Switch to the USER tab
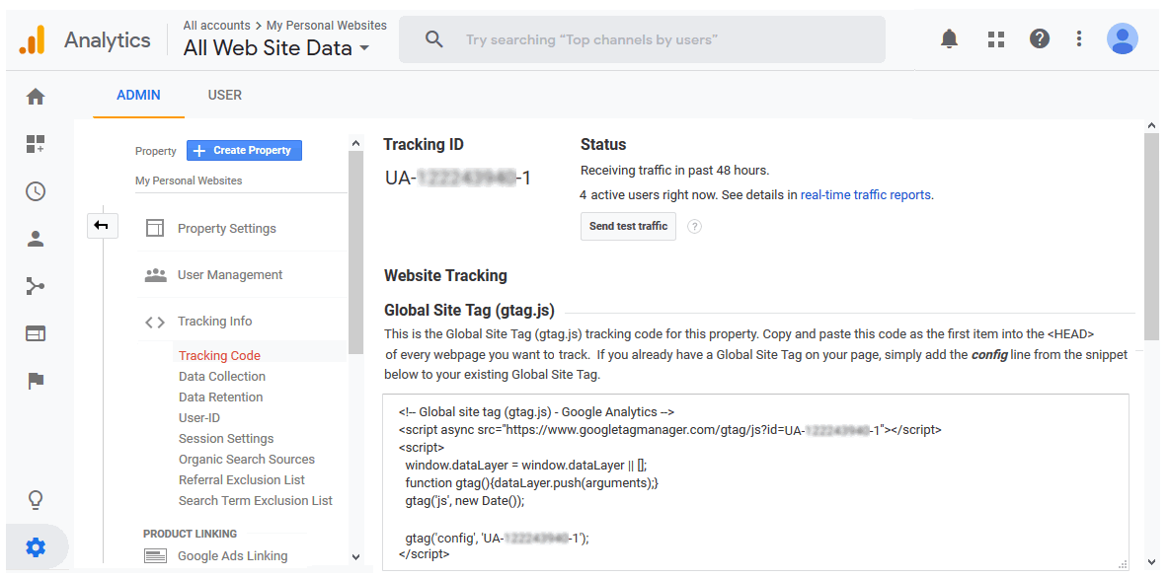 pyautogui.click(x=224, y=96)
